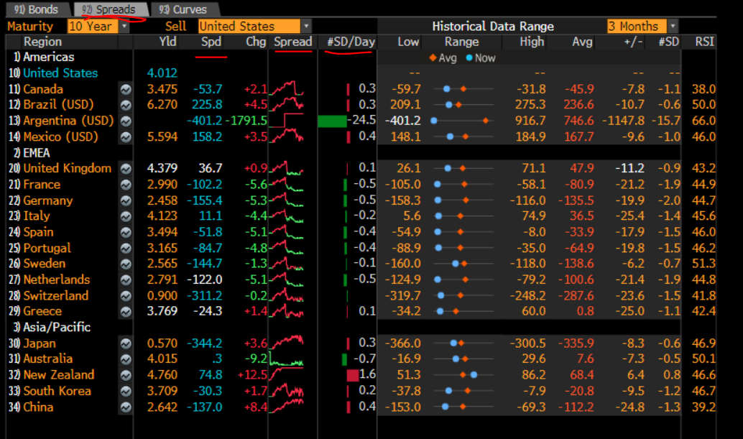
Task: Click the Canada country name
Action: (x=43, y=89)
